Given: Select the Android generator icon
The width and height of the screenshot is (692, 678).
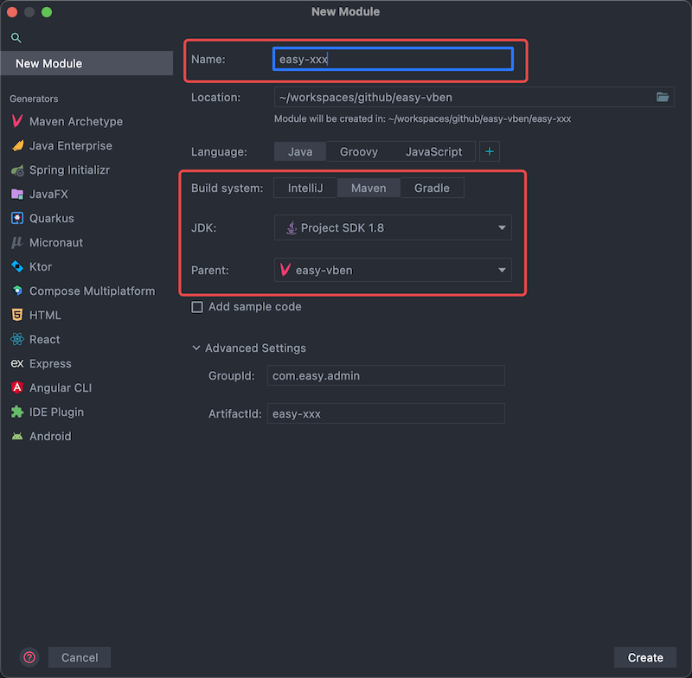Looking at the screenshot, I should point(17,436).
